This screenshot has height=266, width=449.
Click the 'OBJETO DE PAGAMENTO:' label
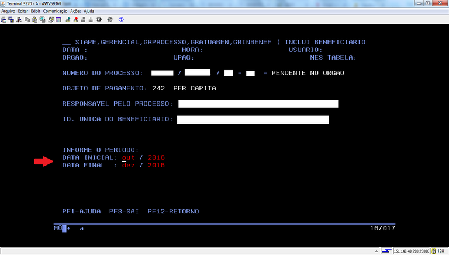tap(105, 88)
